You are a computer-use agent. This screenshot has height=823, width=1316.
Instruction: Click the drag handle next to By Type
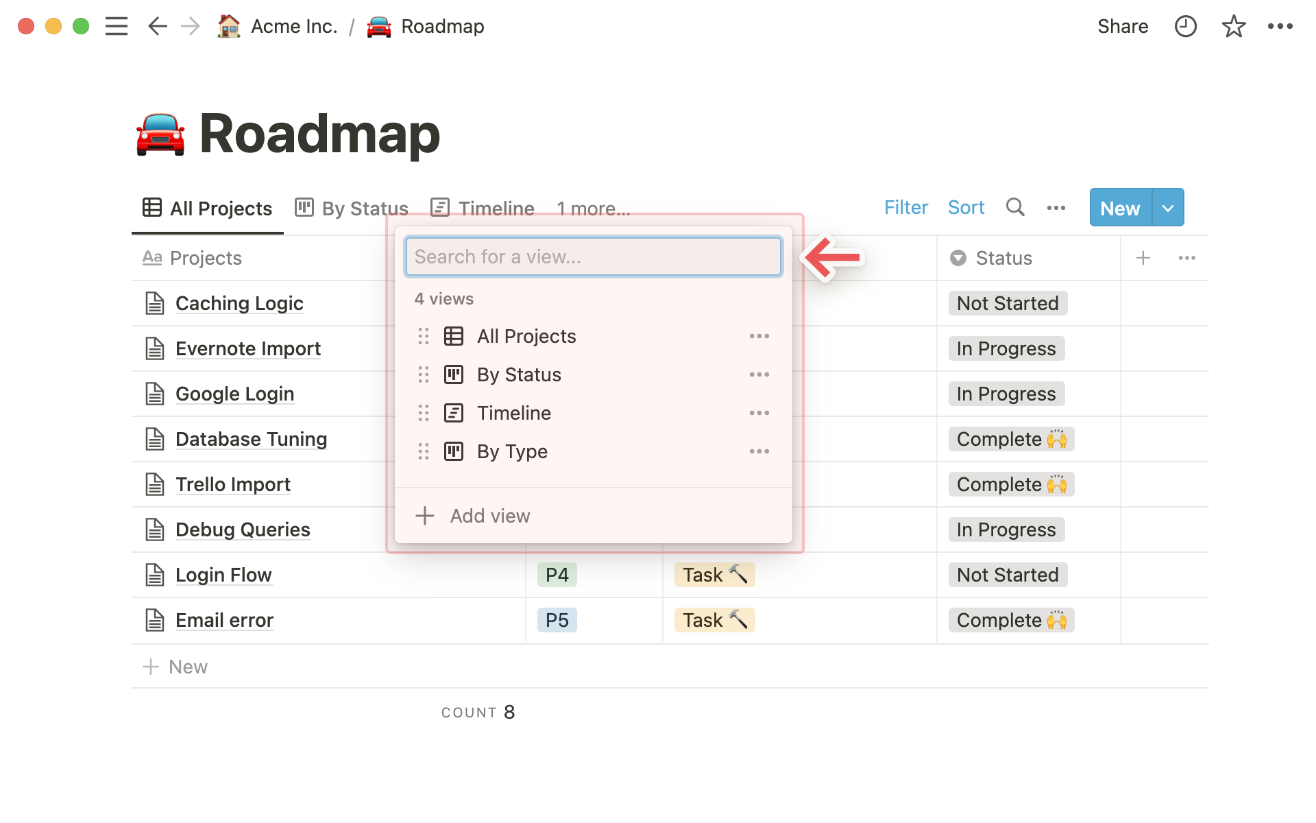pos(424,451)
